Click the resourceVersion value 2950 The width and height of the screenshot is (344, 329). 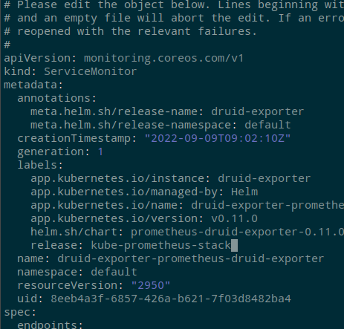coord(151,285)
